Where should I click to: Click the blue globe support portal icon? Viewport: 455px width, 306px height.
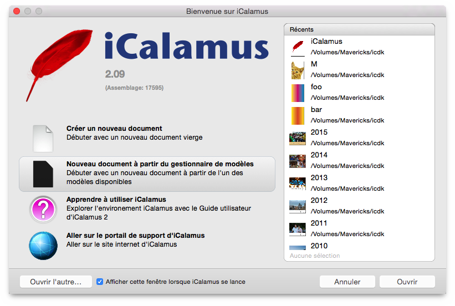pos(43,246)
